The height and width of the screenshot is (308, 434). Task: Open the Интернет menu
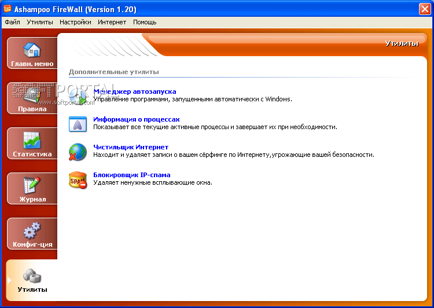112,22
